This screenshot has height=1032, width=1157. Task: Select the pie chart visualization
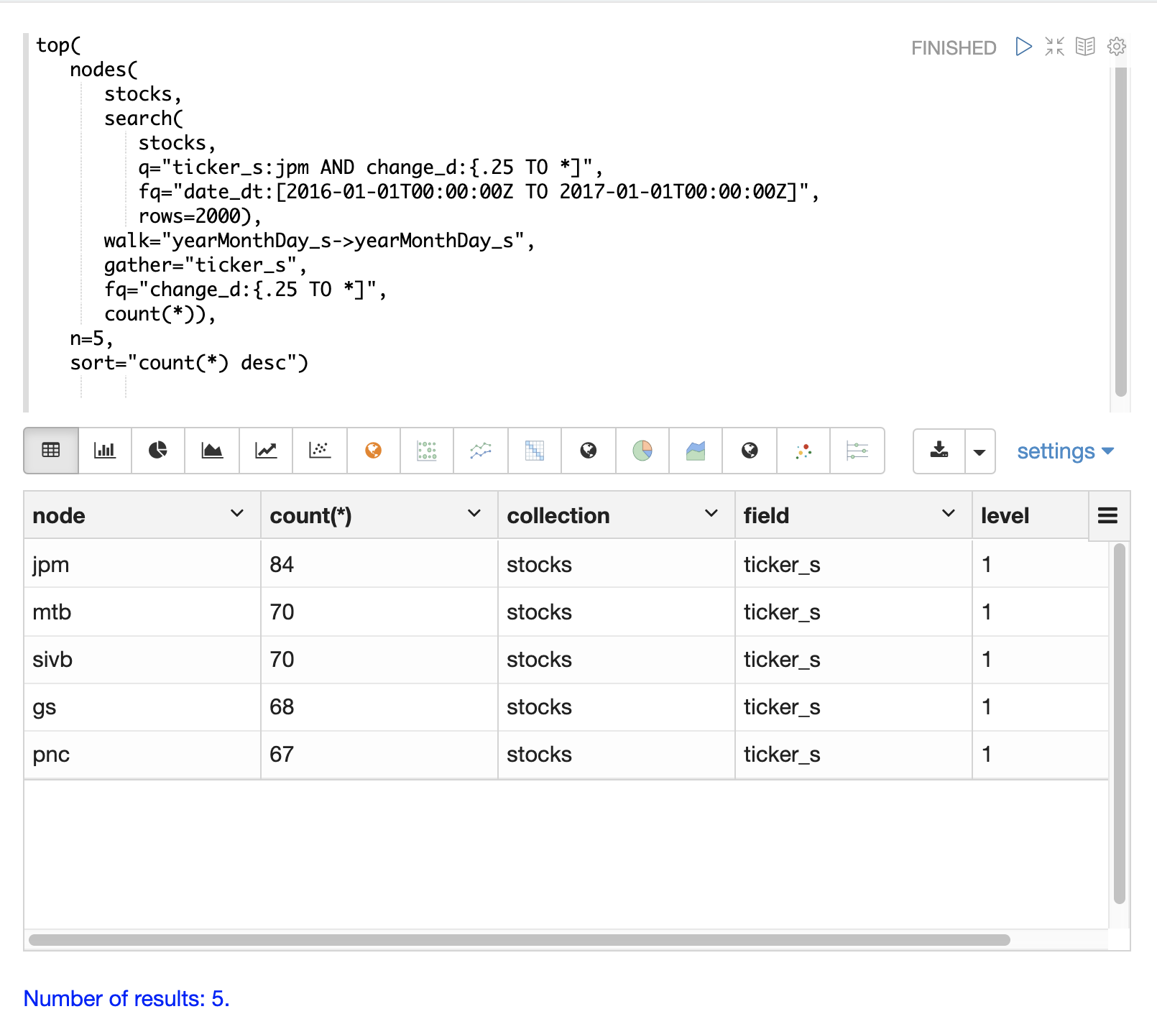click(158, 451)
